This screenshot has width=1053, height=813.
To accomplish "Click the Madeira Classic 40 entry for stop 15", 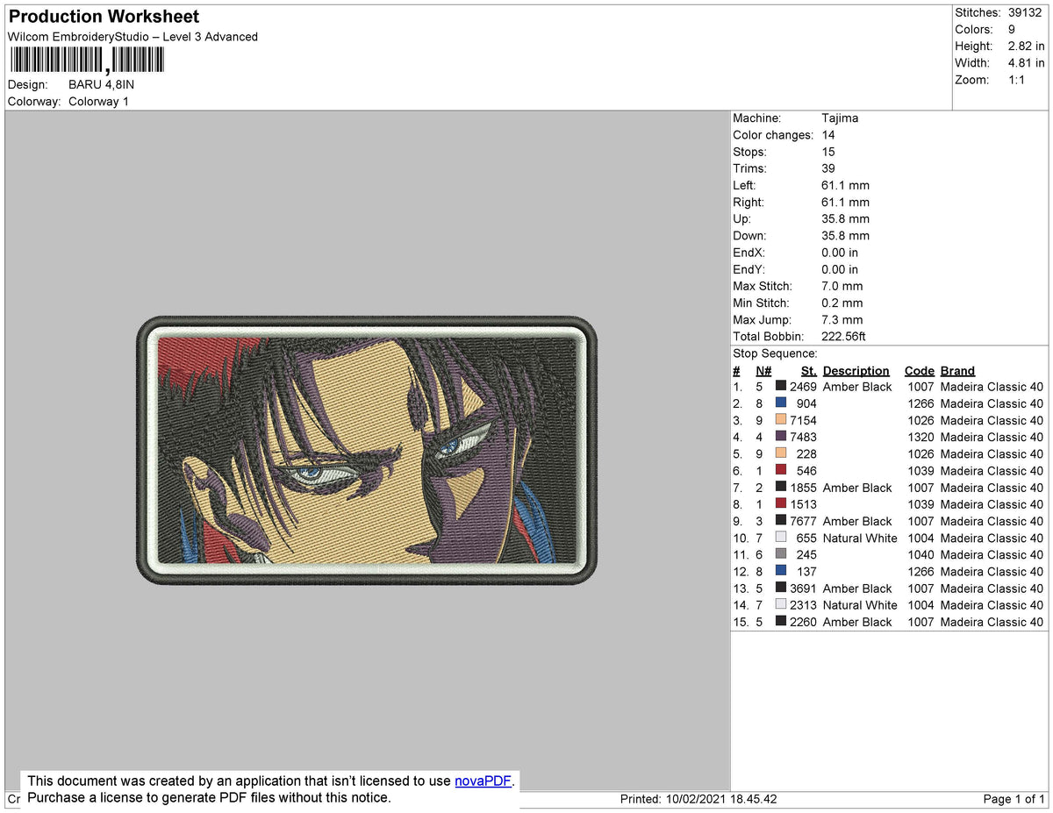I will tap(992, 622).
